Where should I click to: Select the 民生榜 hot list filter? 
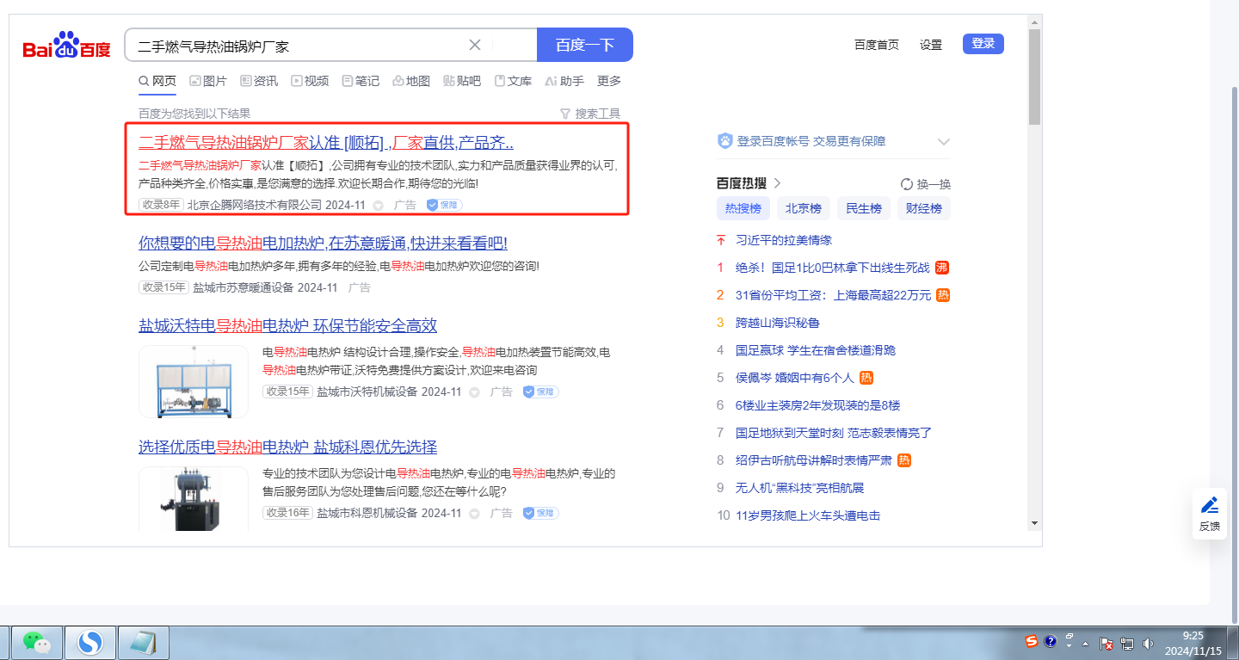coord(863,208)
